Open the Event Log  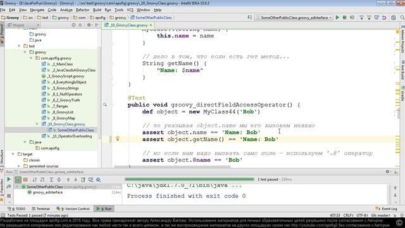coord(387,208)
